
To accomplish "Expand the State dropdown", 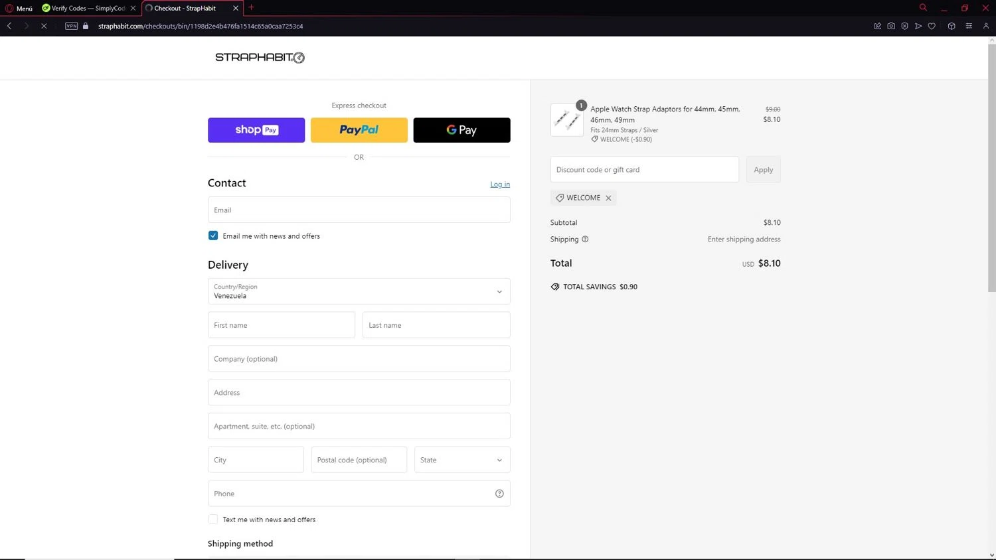I will [462, 460].
